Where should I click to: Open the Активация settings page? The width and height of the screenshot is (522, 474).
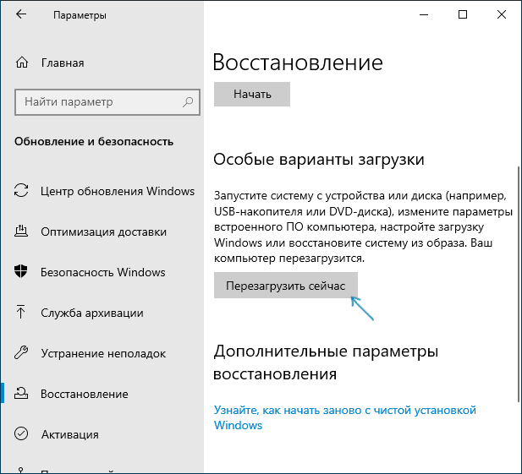click(x=70, y=434)
